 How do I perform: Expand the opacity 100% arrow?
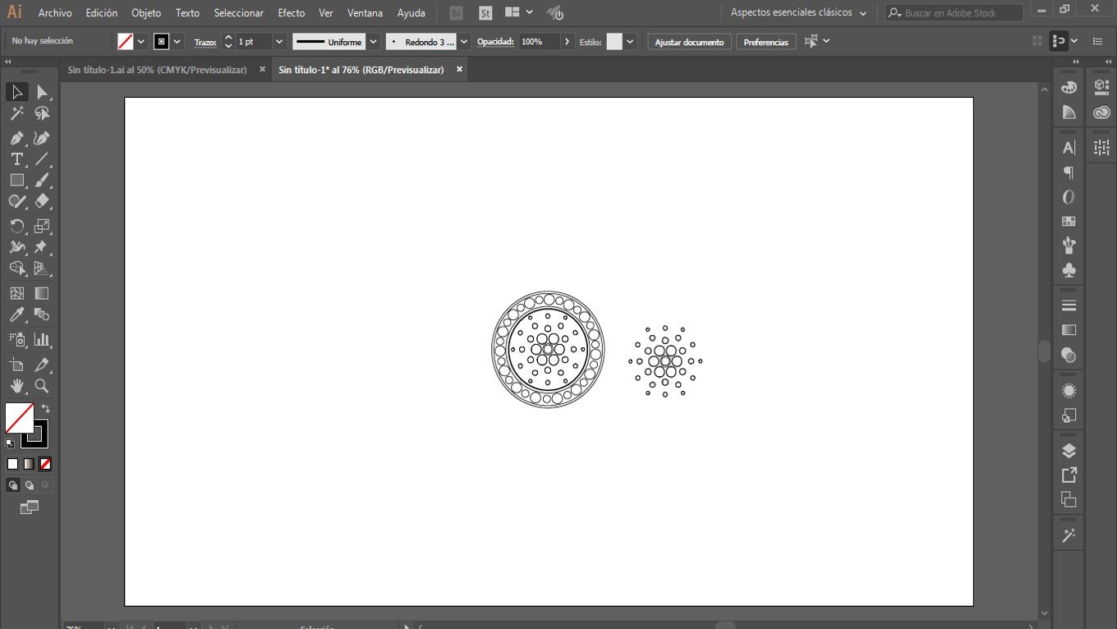tap(567, 41)
